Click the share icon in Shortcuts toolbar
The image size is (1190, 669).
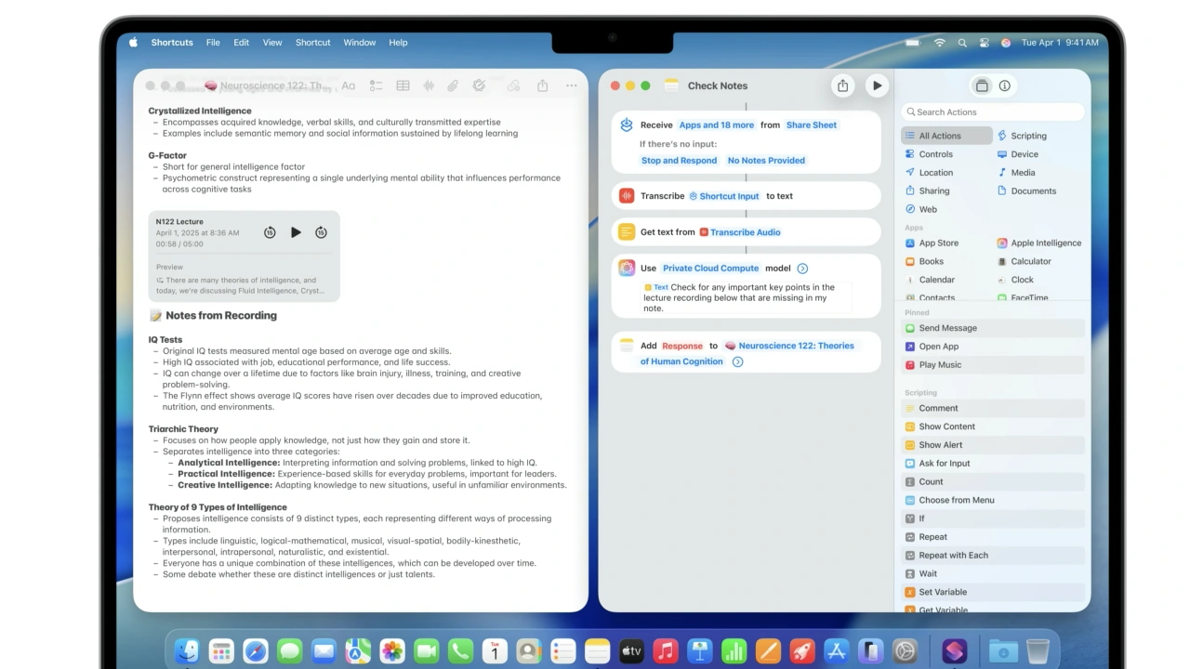[842, 85]
